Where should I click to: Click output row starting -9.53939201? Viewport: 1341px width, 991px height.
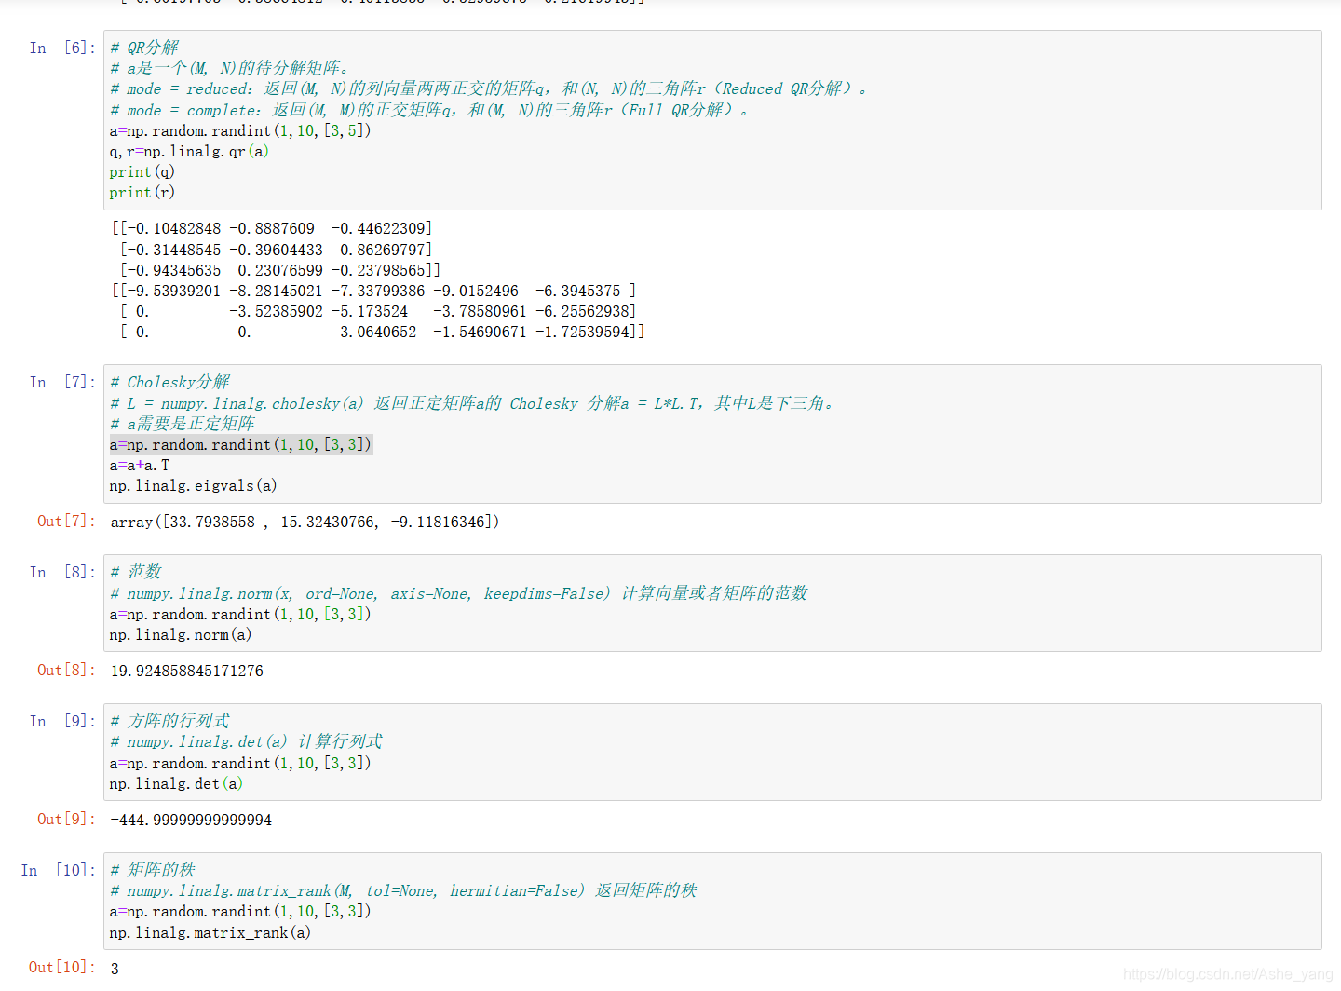(374, 291)
